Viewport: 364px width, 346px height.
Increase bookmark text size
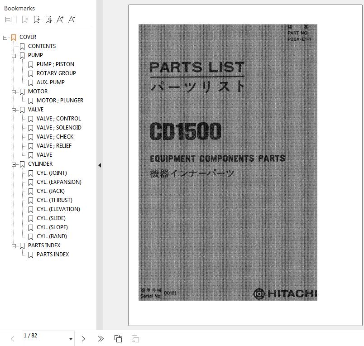pos(60,19)
